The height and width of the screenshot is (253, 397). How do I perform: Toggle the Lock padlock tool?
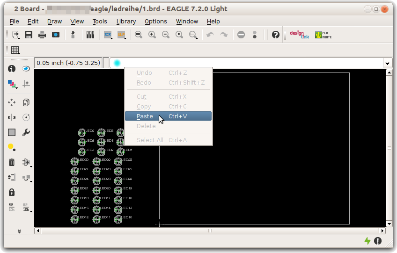(12, 192)
